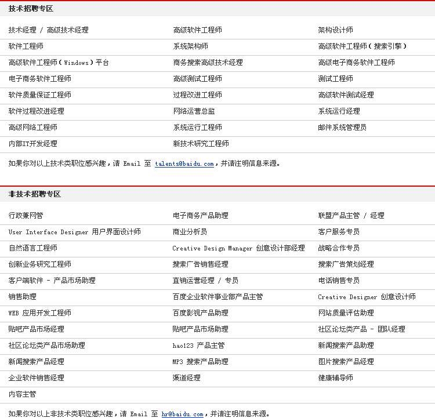Click 邮件系统管理员 position

pyautogui.click(x=342, y=128)
